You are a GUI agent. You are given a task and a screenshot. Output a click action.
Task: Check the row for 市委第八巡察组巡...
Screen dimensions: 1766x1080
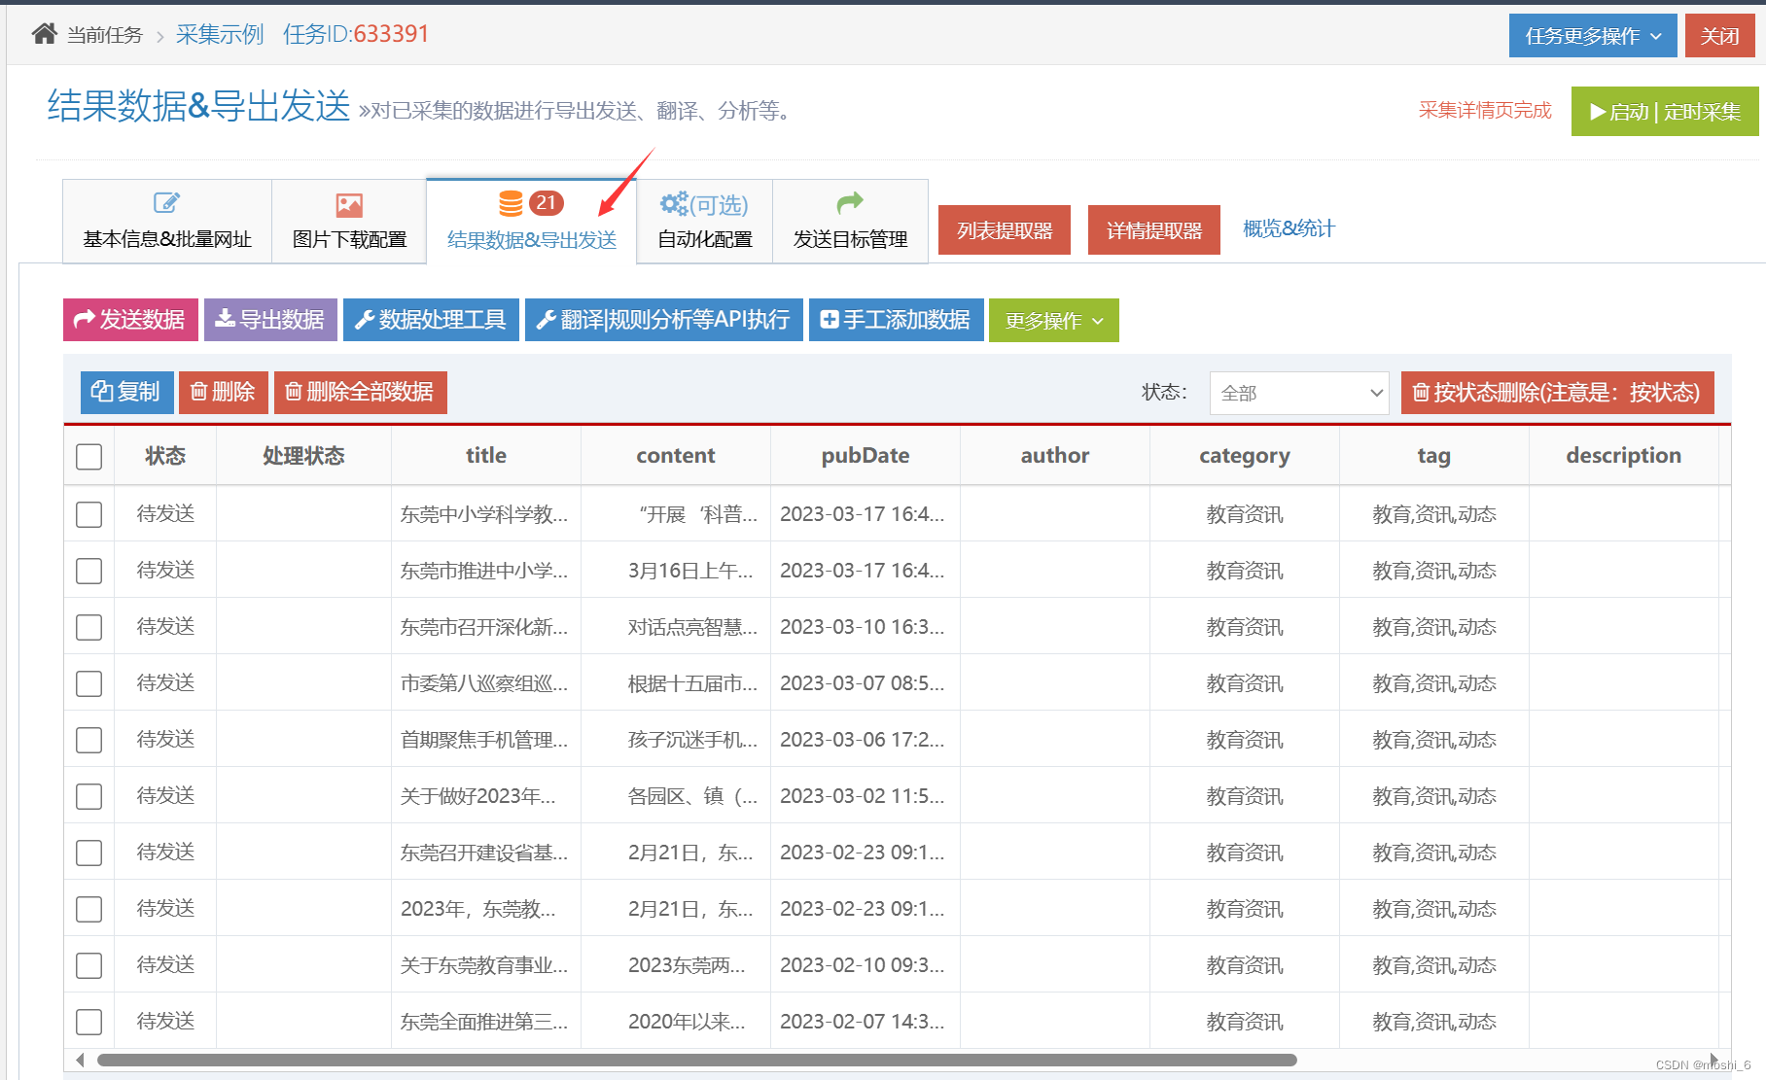[x=88, y=683]
